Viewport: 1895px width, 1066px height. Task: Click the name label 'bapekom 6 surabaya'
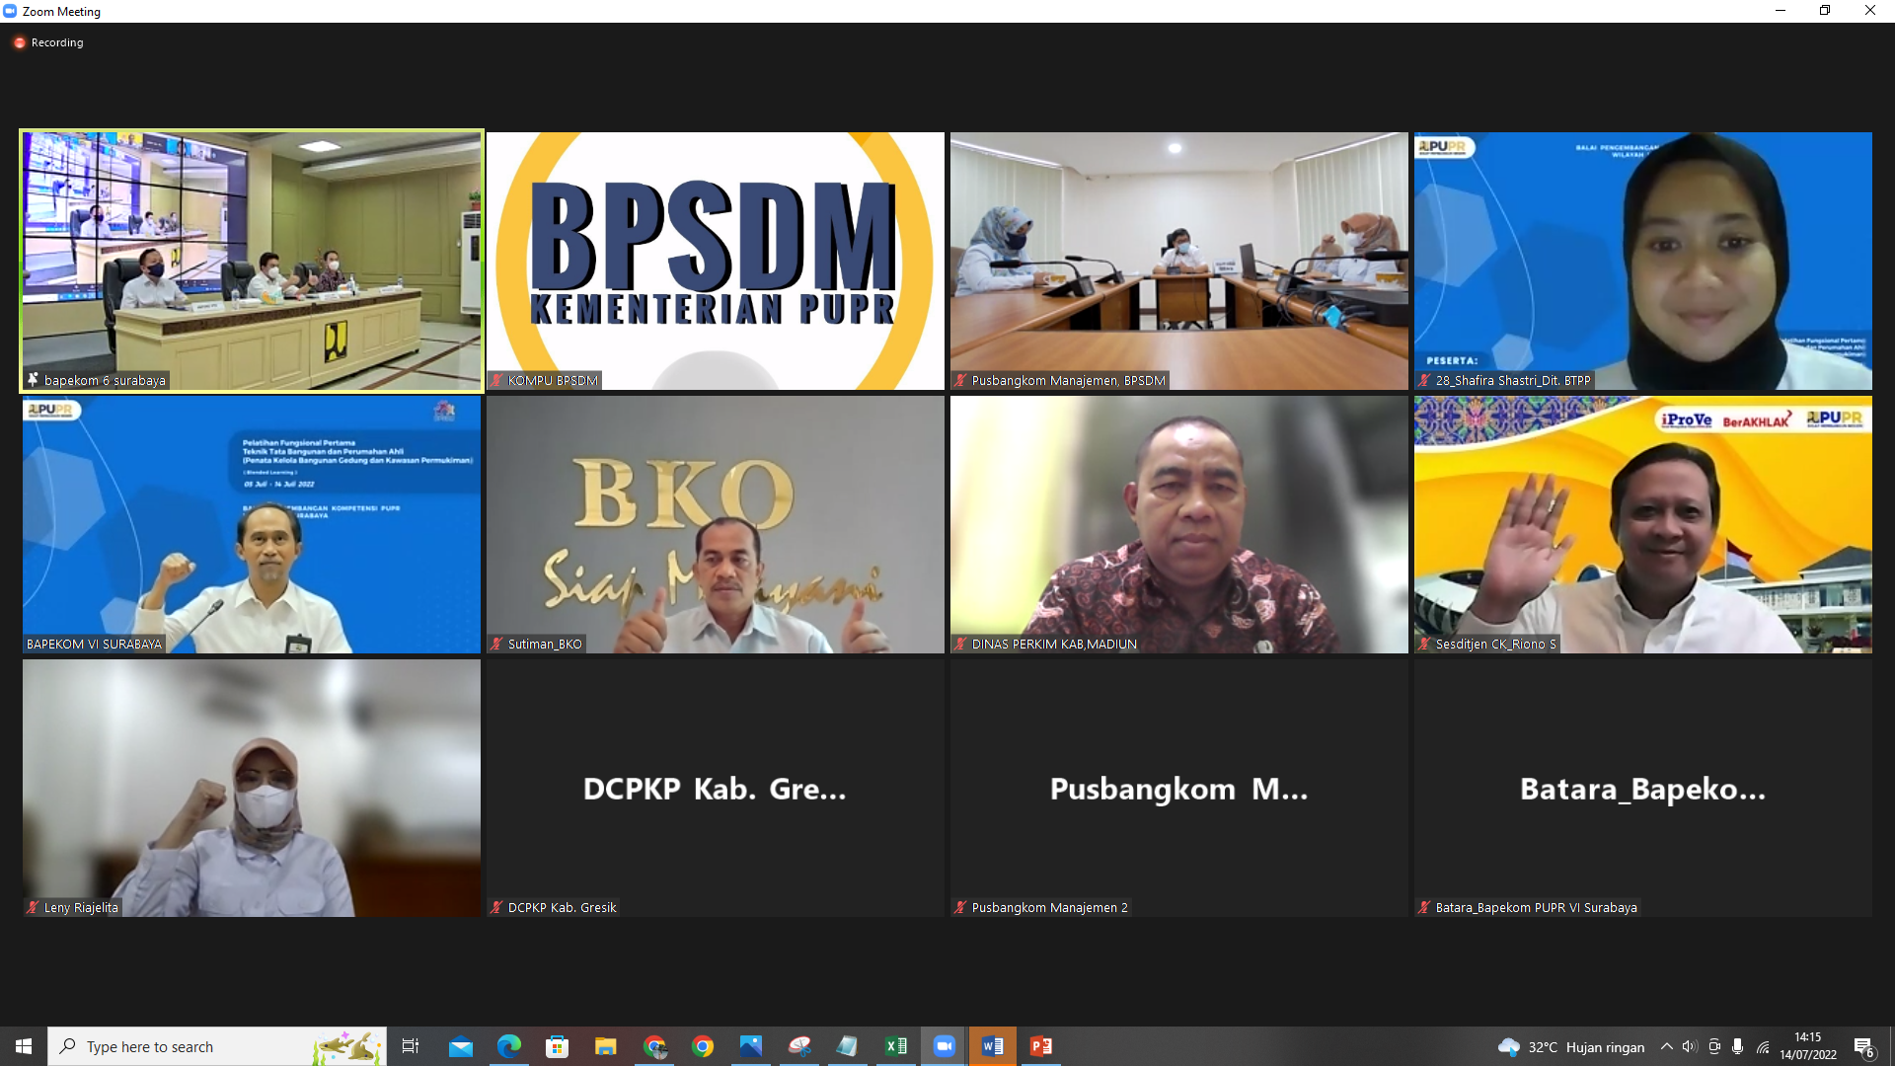[105, 380]
